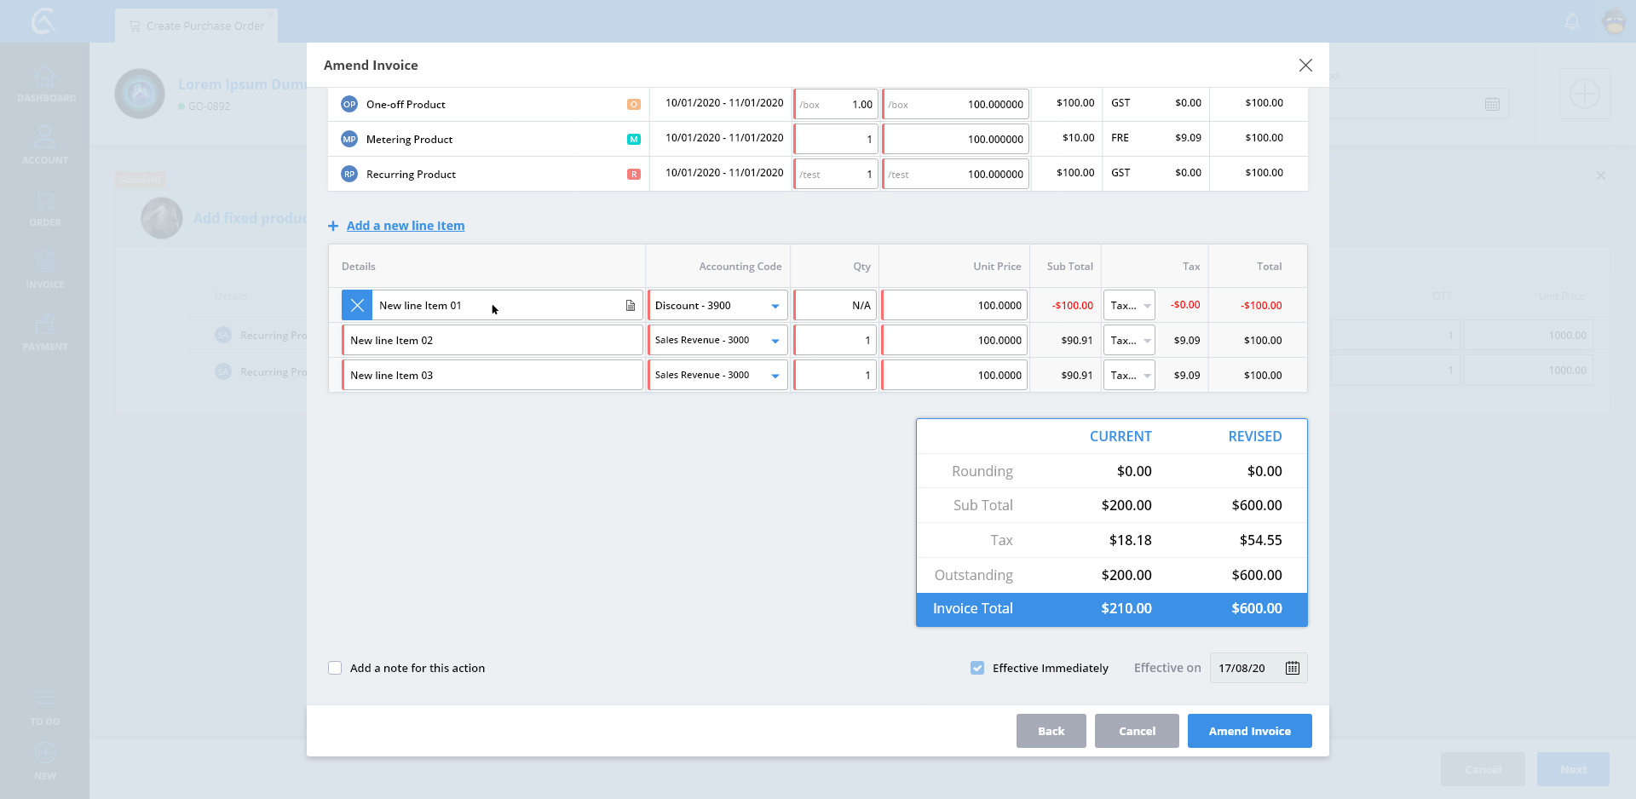Click the OP avatar icon for One-off Product
Image resolution: width=1636 pixels, height=799 pixels.
[349, 105]
